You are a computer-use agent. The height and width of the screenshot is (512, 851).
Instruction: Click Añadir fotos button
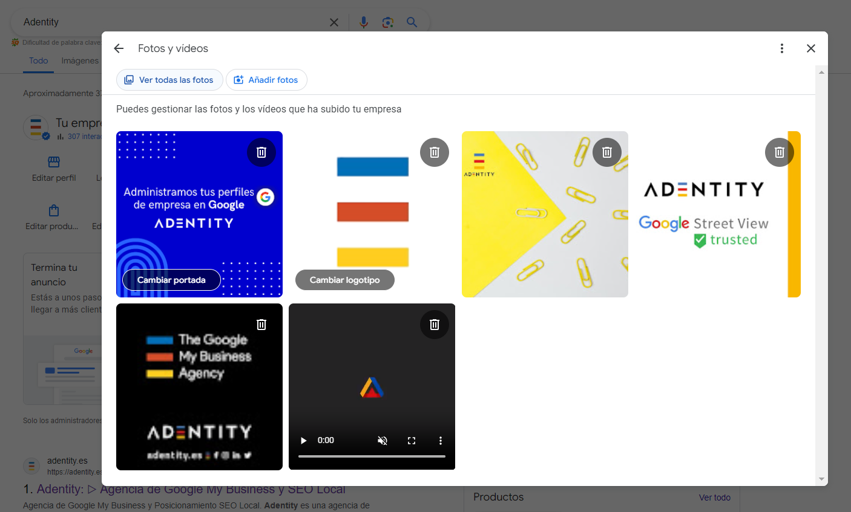[266, 80]
